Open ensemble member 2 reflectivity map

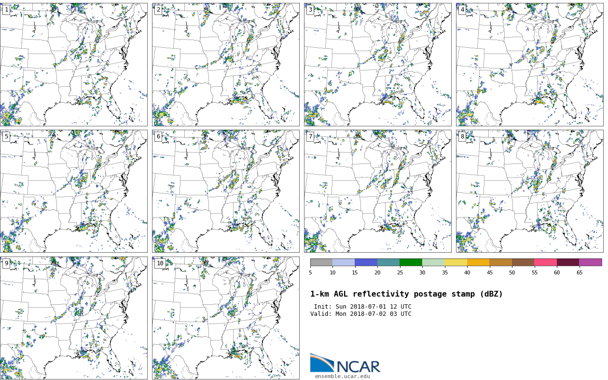(225, 65)
